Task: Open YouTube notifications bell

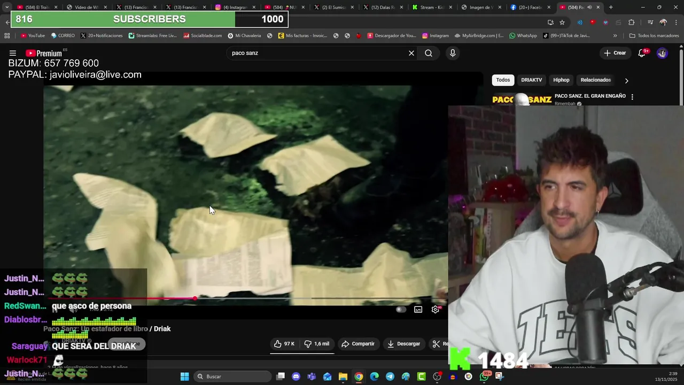Action: click(x=642, y=53)
